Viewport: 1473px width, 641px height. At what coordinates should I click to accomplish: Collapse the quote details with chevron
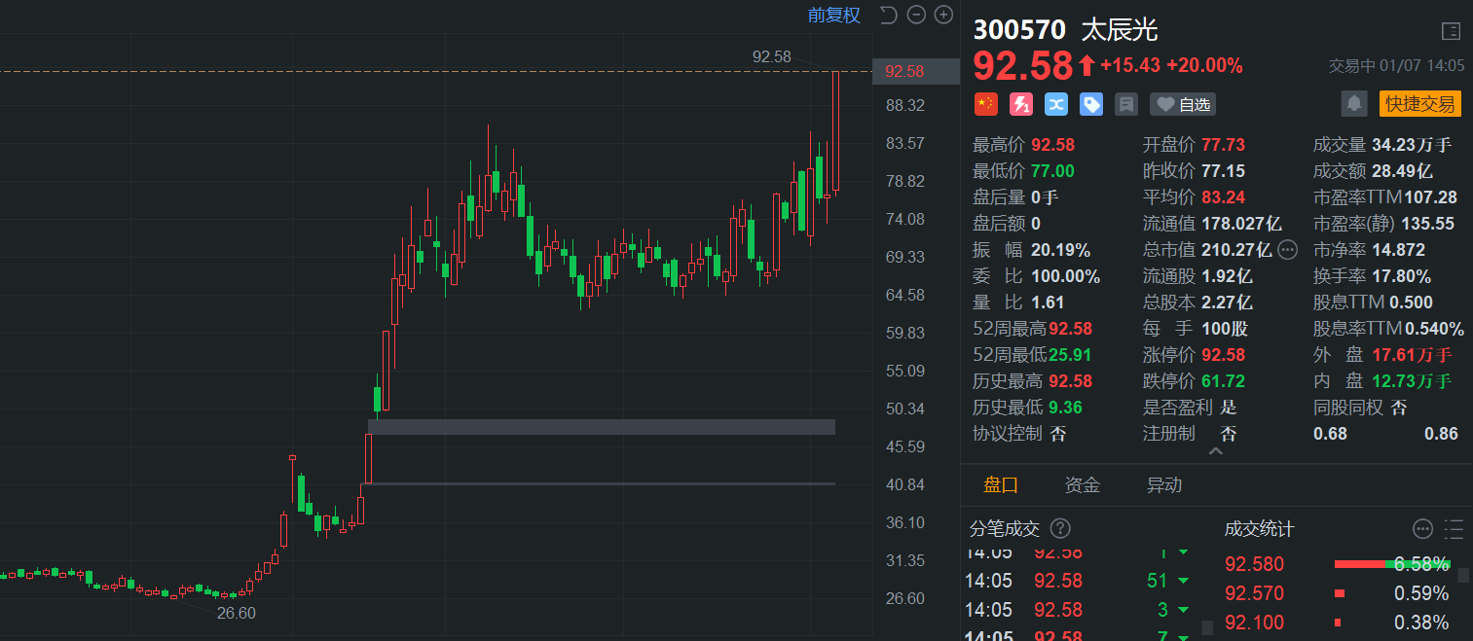[x=1216, y=451]
